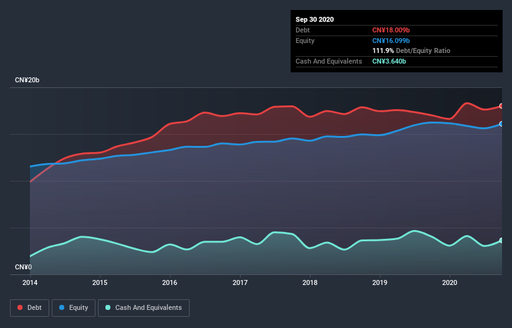
Task: Click the 2014 x-axis label
Action: pyautogui.click(x=30, y=282)
